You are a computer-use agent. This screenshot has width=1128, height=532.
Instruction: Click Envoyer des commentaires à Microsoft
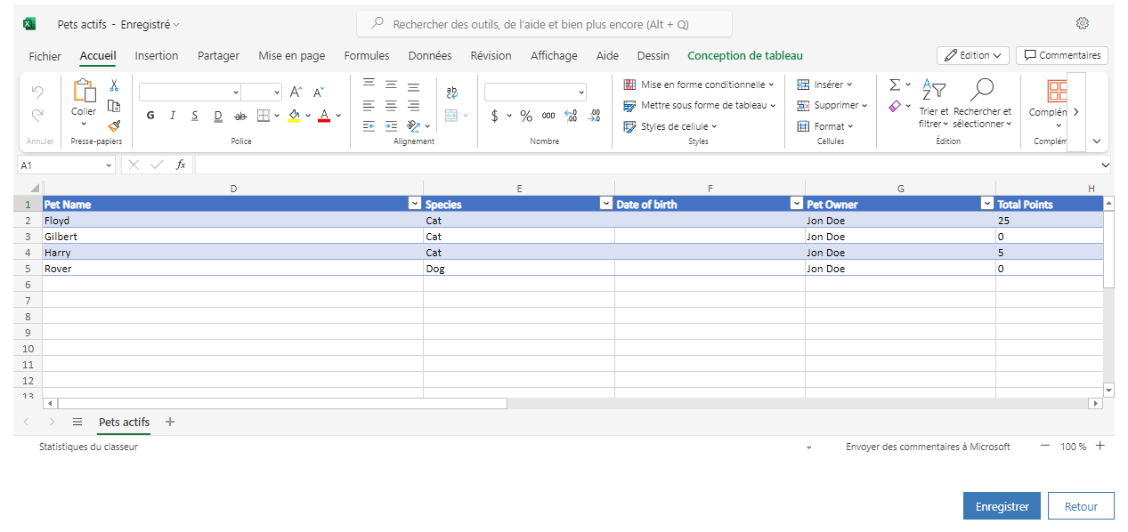928,447
